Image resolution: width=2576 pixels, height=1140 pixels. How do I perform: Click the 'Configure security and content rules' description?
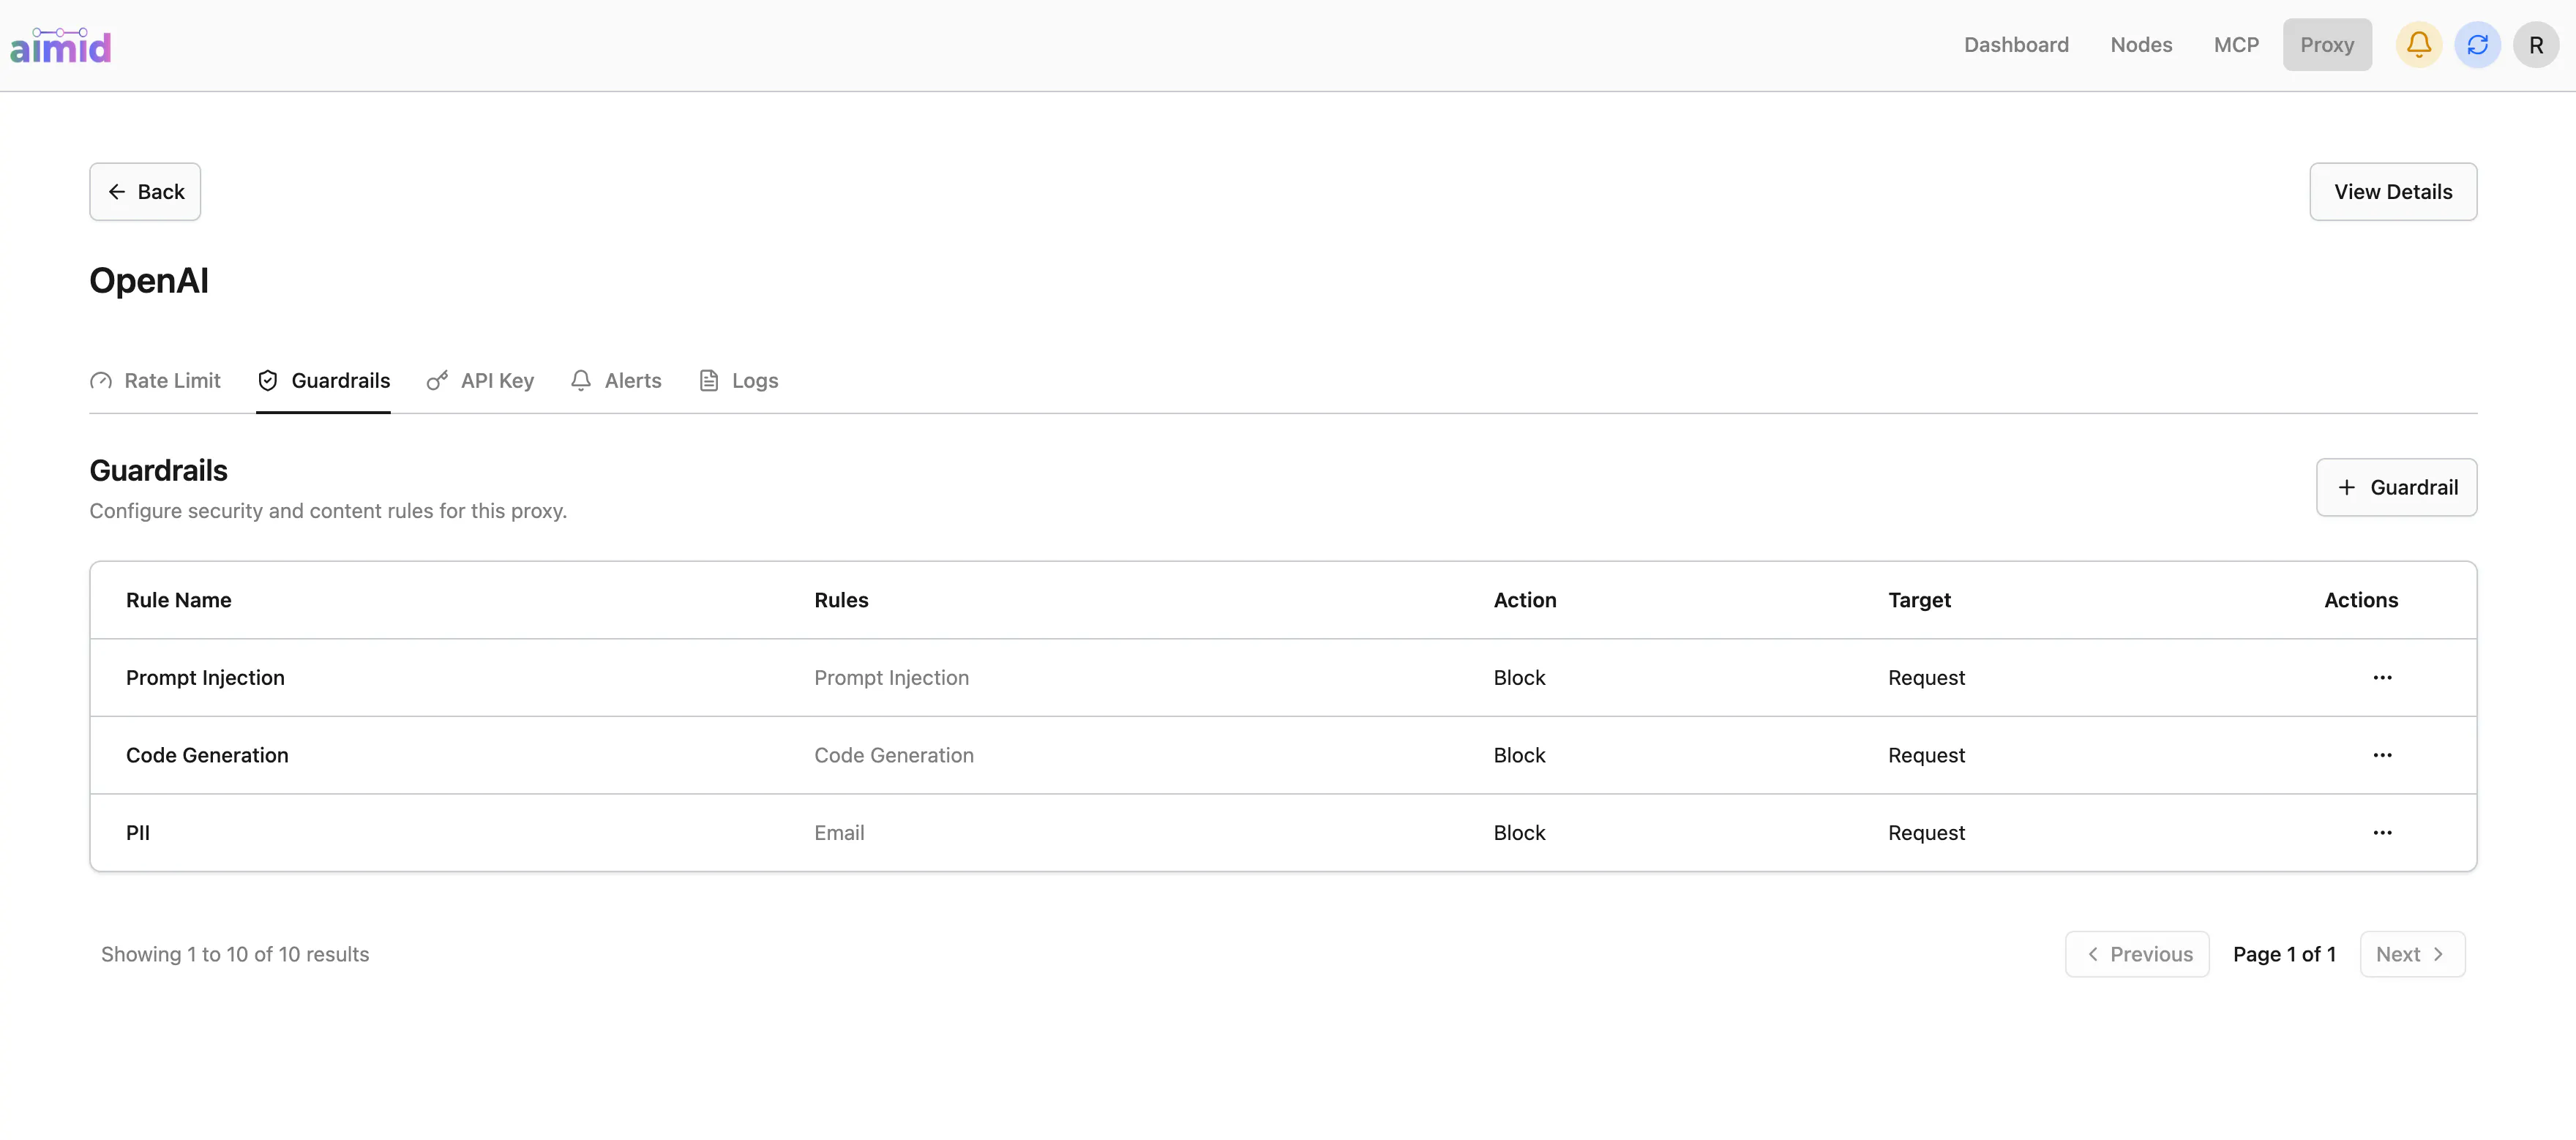coord(328,511)
